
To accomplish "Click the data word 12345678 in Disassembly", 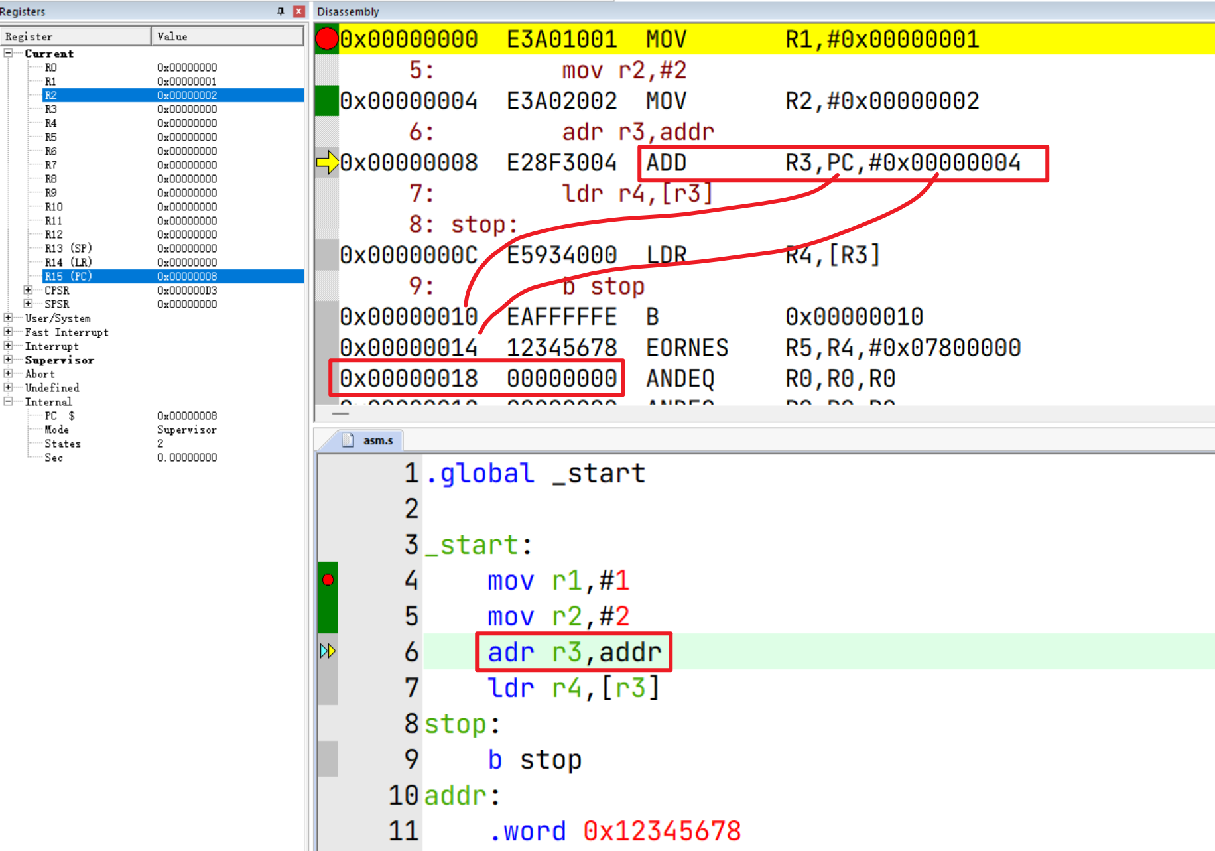I will 562,348.
